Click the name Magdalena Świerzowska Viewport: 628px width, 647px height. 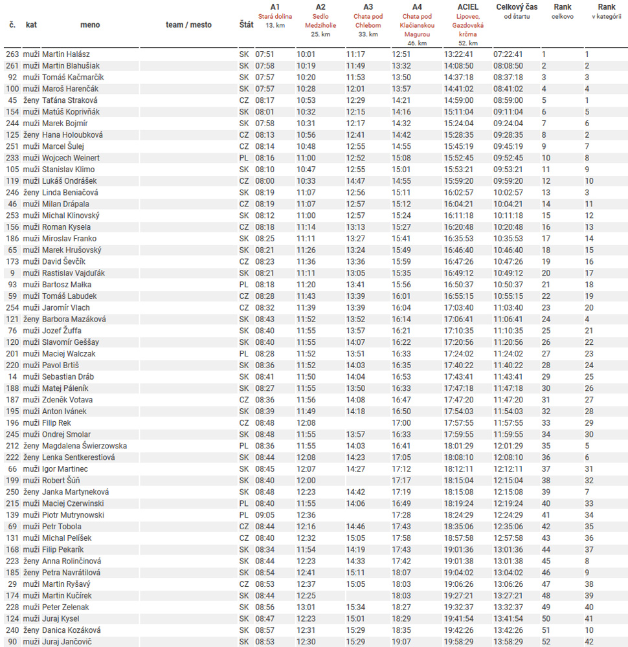click(x=84, y=446)
